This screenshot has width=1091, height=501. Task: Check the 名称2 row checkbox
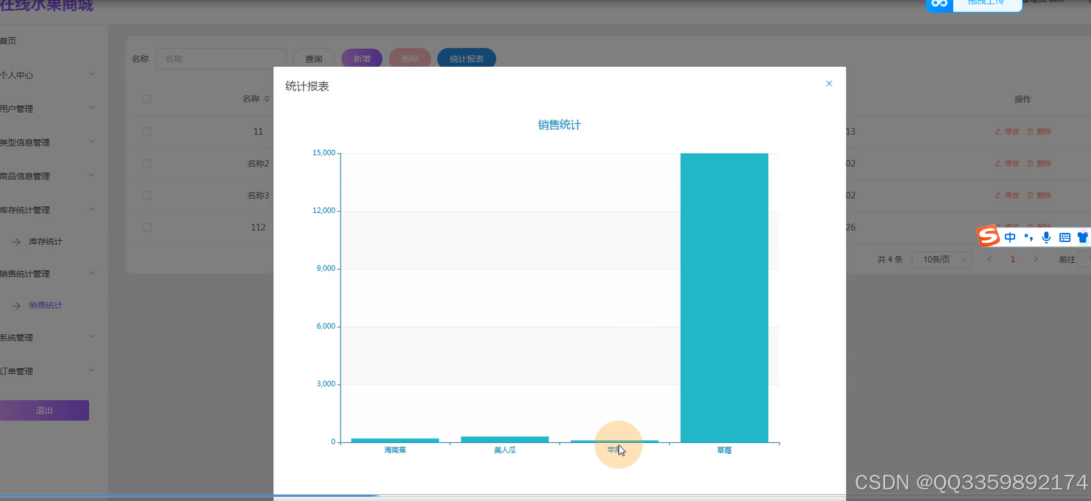pyautogui.click(x=147, y=164)
